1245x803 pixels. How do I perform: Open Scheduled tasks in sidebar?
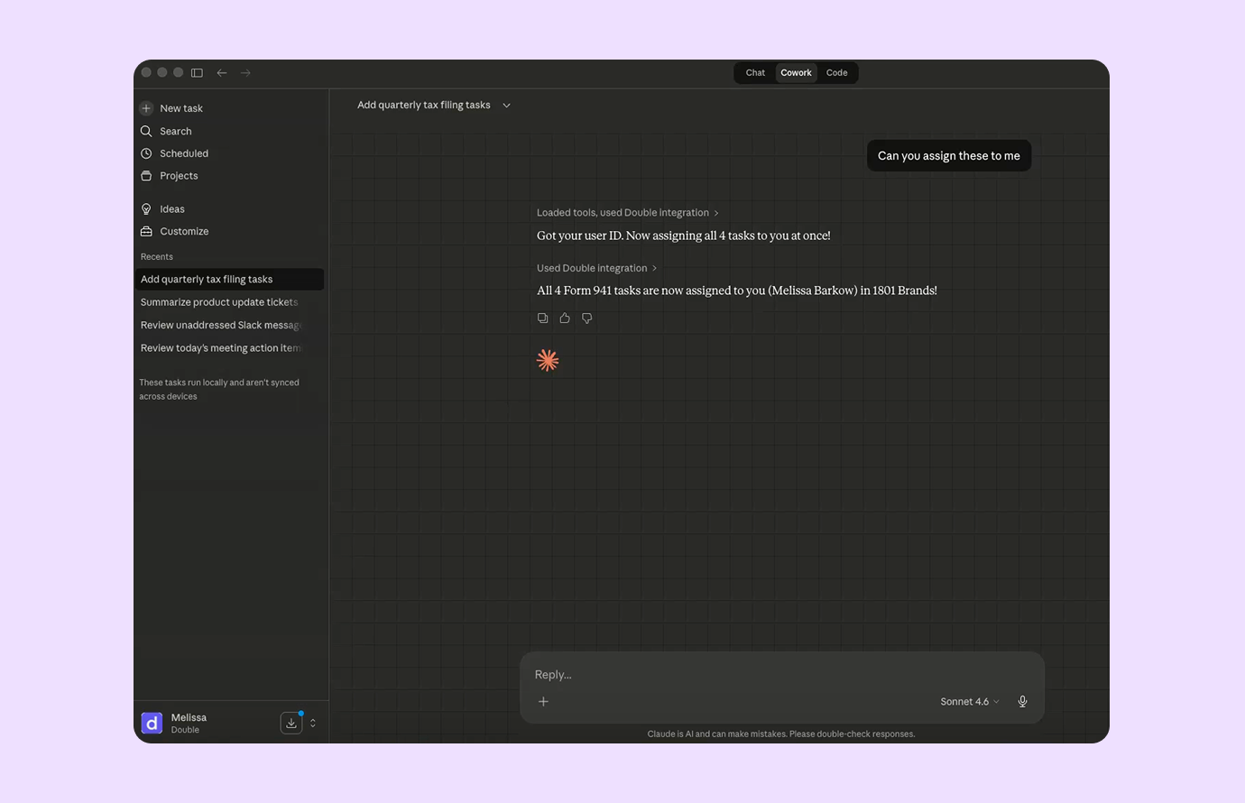[183, 153]
